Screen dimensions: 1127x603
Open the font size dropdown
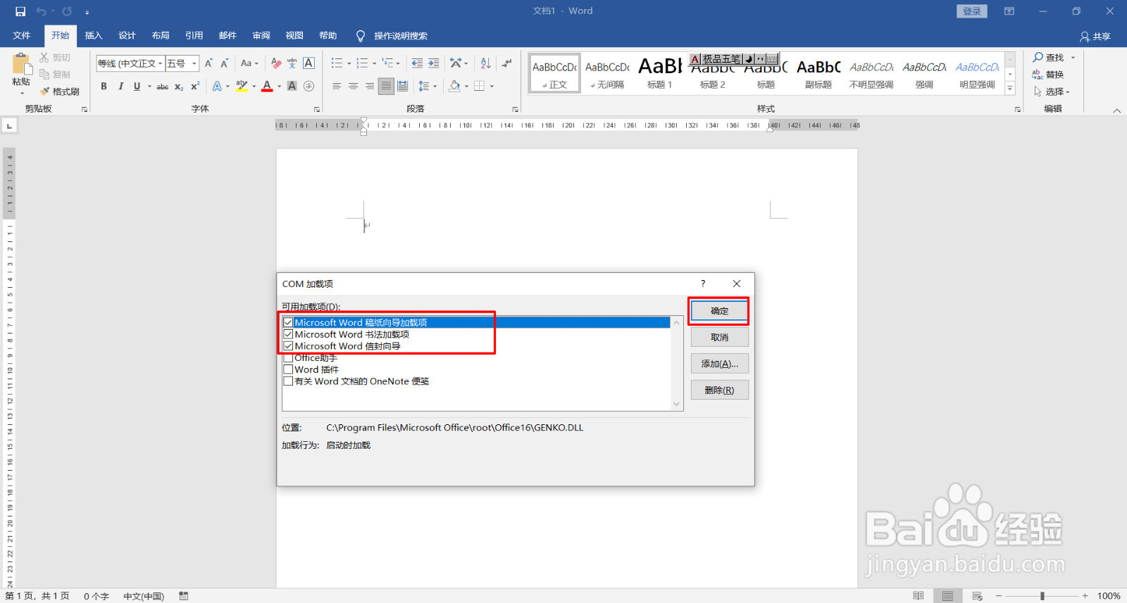click(x=194, y=63)
